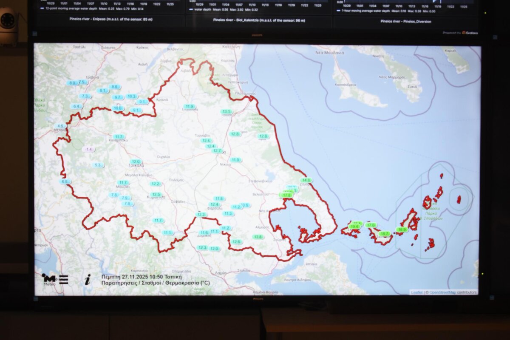Click the 18.7 station marker
This screenshot has height=340, width=510.
point(384,234)
